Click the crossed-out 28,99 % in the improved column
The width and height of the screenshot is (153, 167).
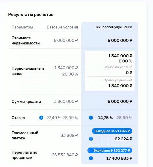(x=124, y=118)
